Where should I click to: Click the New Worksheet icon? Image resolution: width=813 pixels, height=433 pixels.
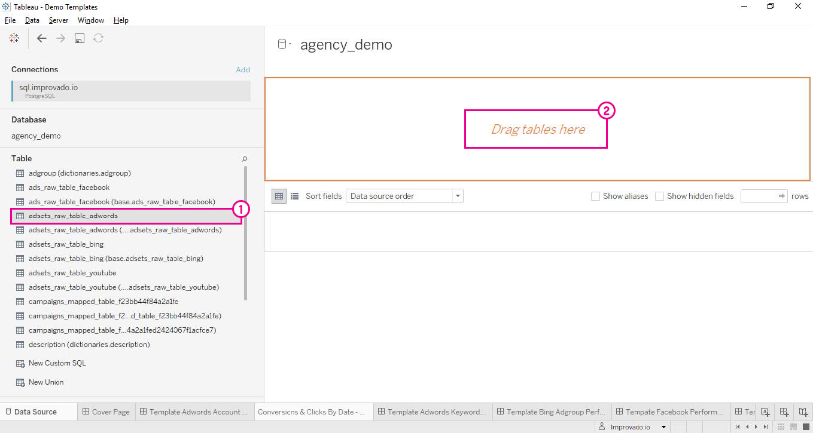(765, 411)
